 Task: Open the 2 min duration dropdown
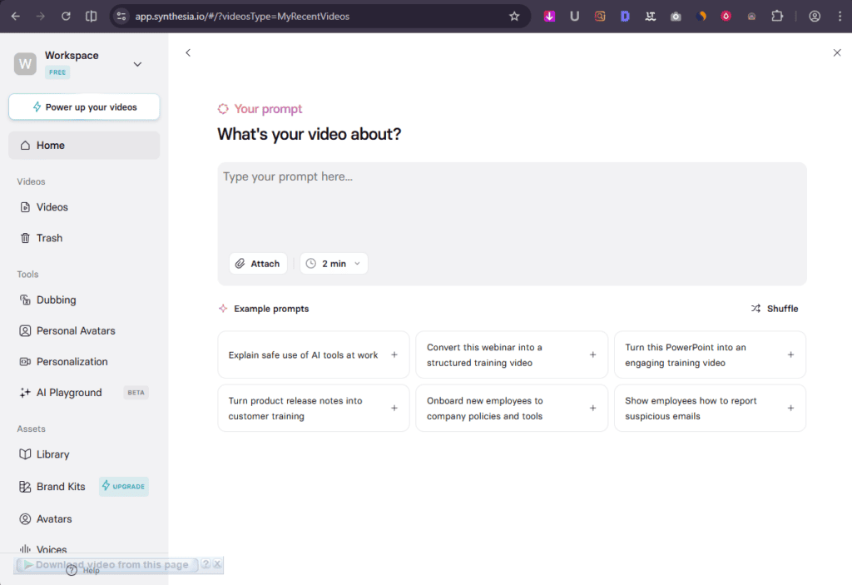click(x=334, y=264)
